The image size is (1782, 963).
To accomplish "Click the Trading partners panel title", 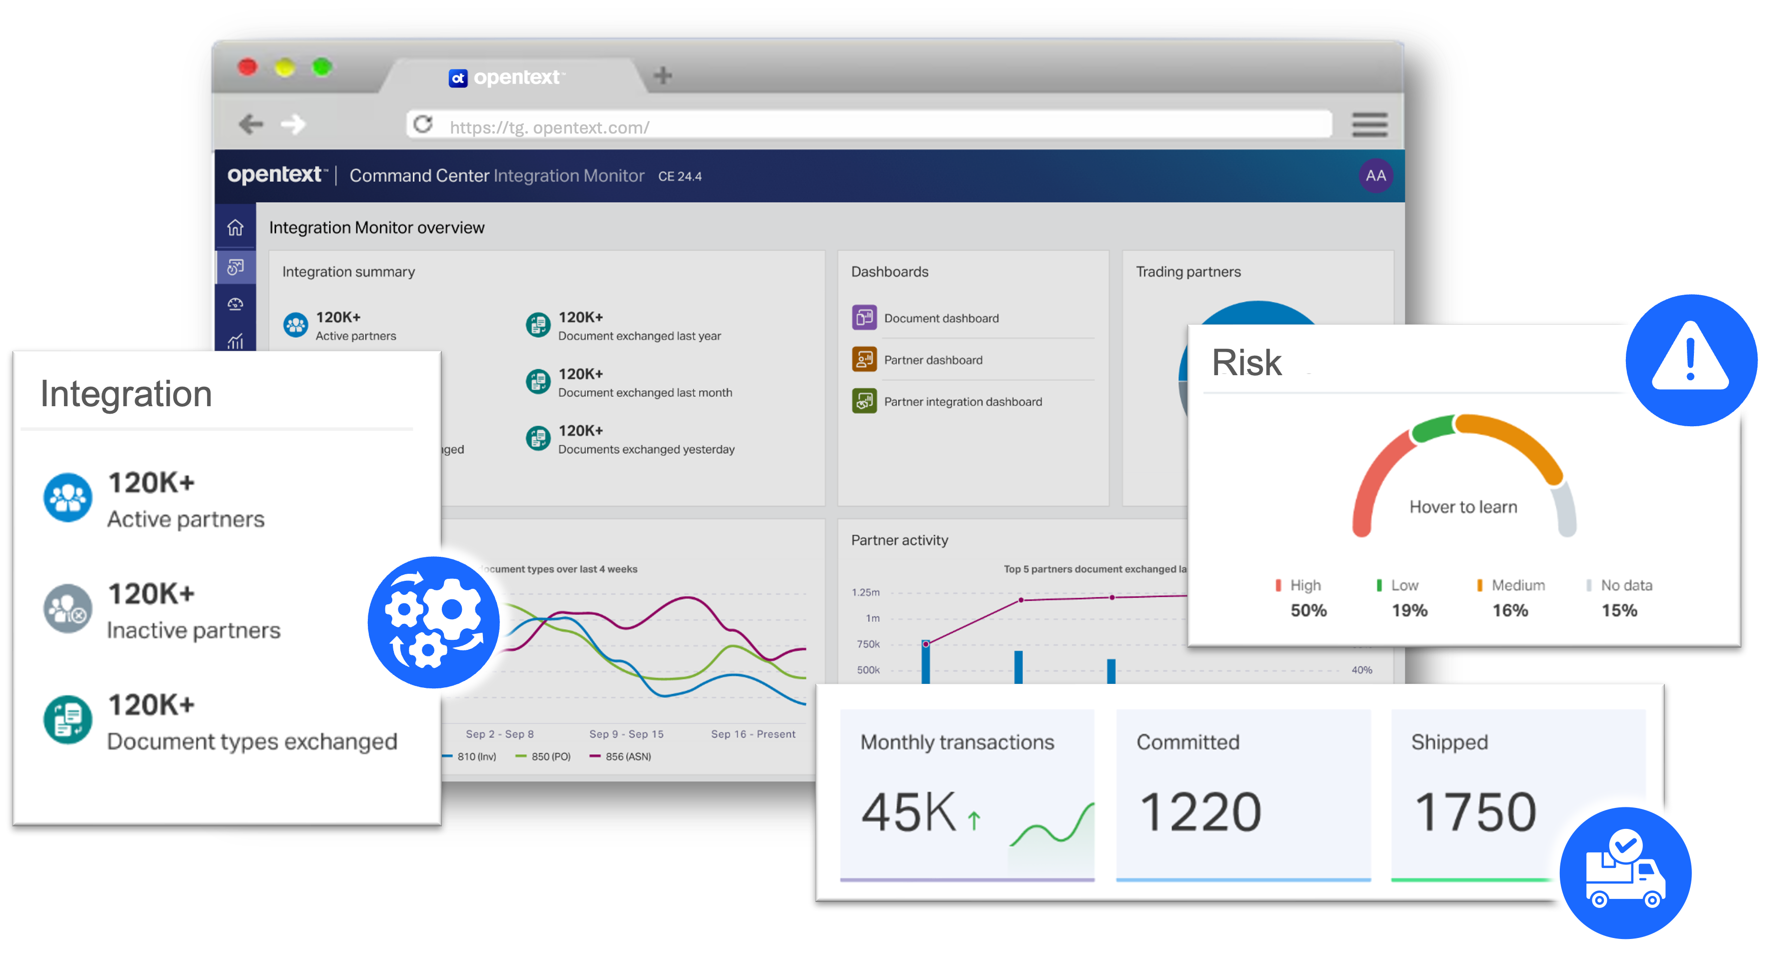I will click(1188, 272).
